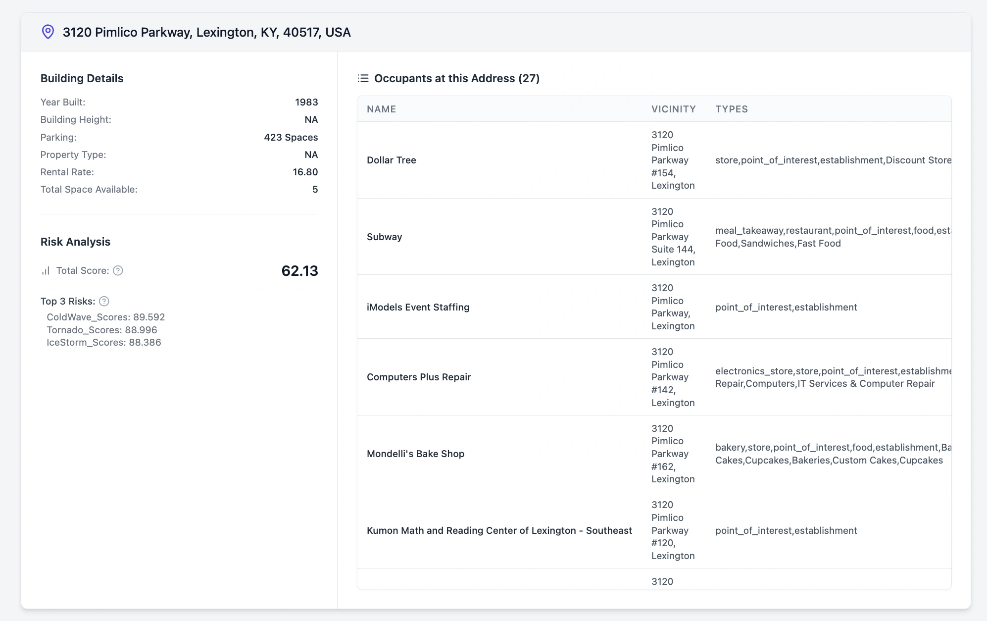Select the VICINITY column header
The height and width of the screenshot is (621, 987).
point(673,109)
